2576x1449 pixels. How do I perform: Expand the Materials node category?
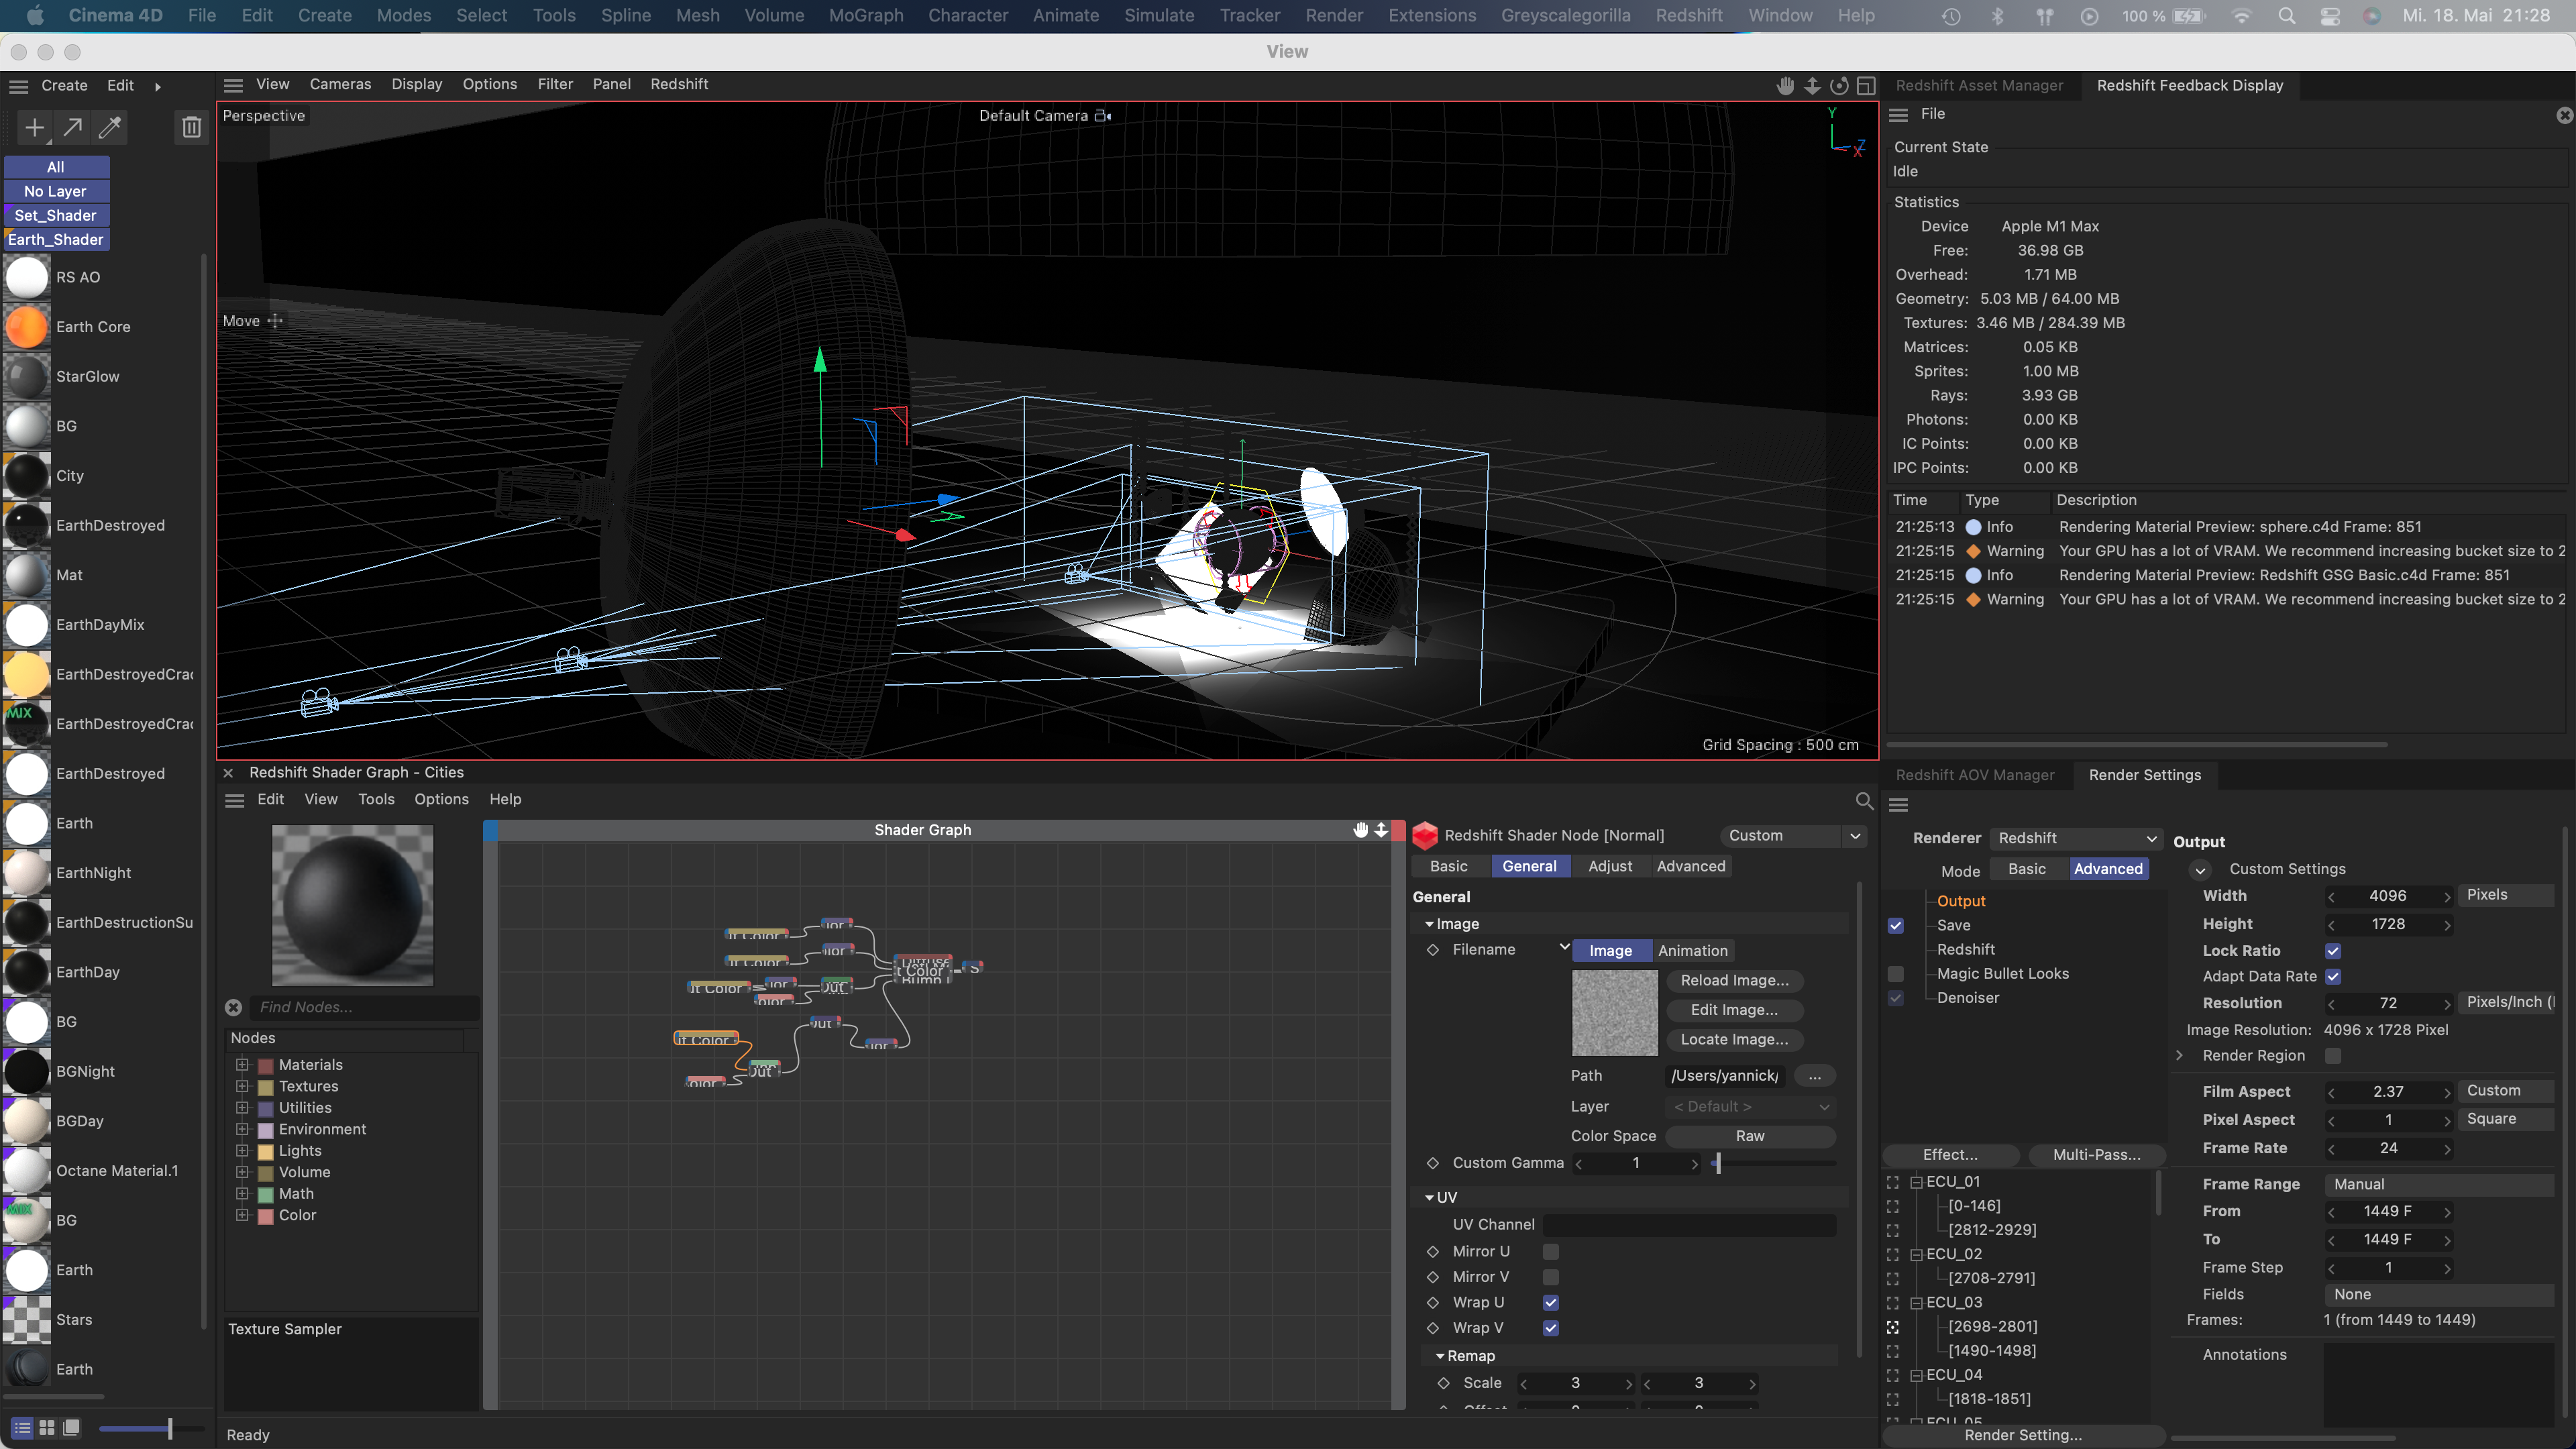coord(242,1065)
